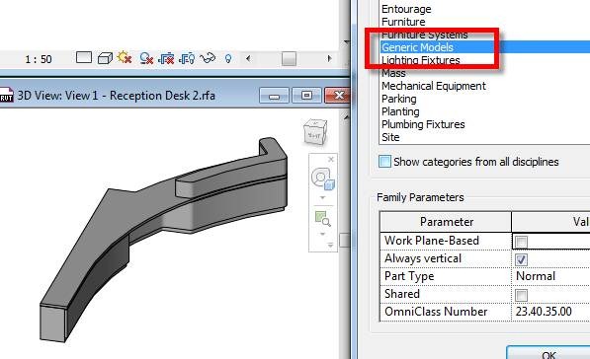Close the navigation bar with its X

pyautogui.click(x=331, y=159)
